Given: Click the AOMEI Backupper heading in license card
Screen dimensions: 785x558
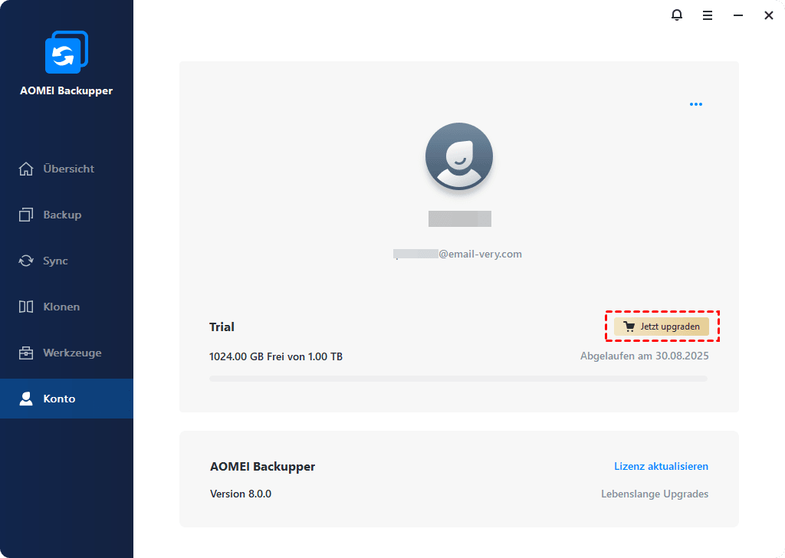Looking at the screenshot, I should point(262,467).
